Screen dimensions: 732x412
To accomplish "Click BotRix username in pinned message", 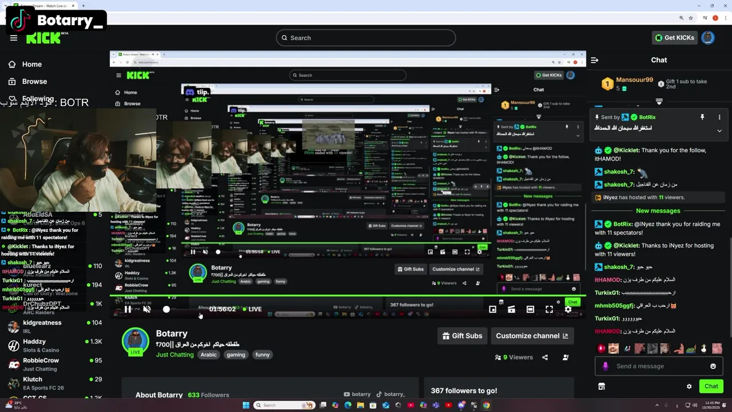I will (647, 117).
